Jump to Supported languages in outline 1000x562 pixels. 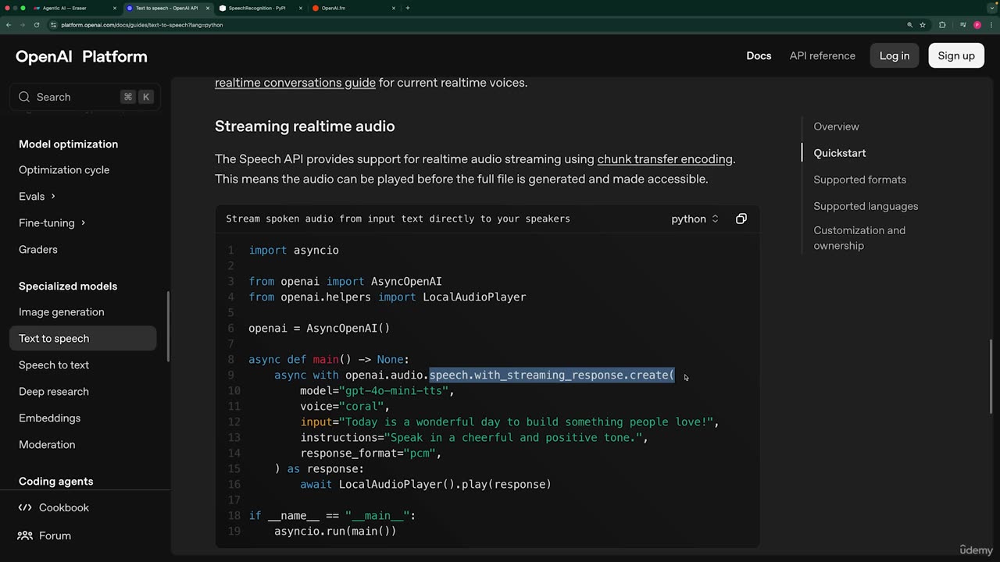(x=866, y=206)
